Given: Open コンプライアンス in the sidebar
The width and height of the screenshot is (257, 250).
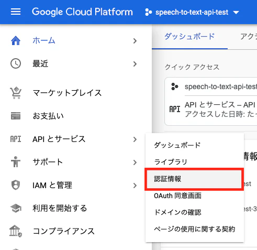Looking at the screenshot, I should pos(64,231).
